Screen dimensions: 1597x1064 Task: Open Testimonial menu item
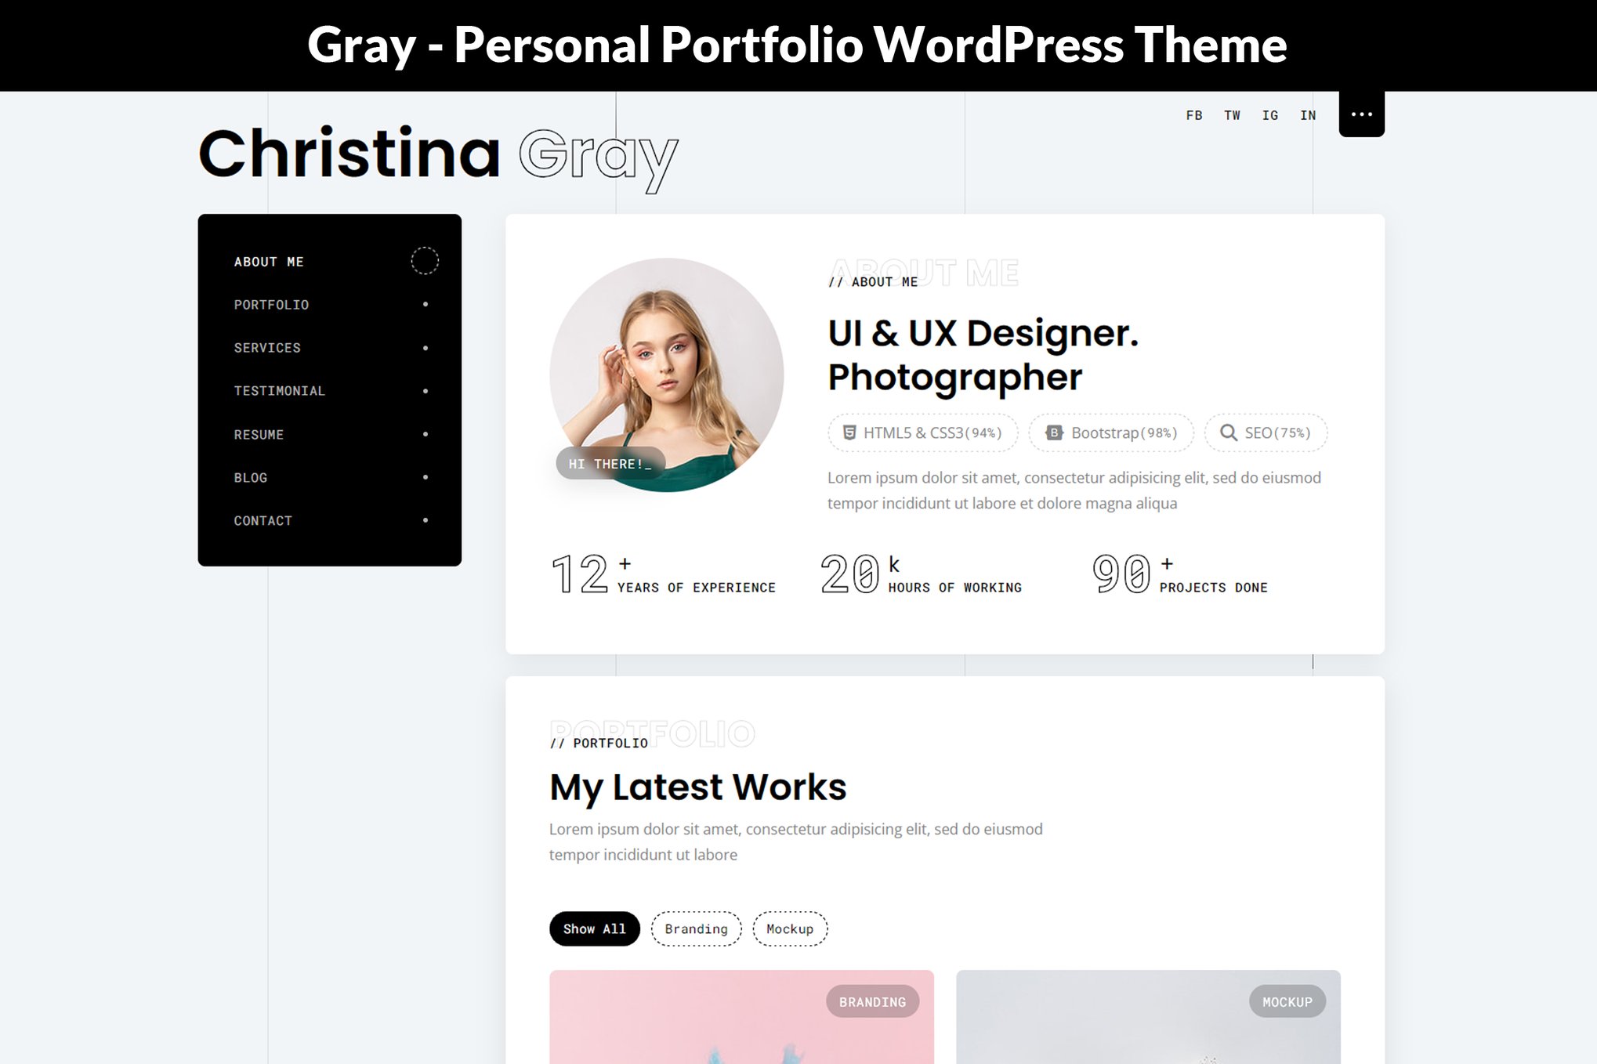click(x=279, y=391)
